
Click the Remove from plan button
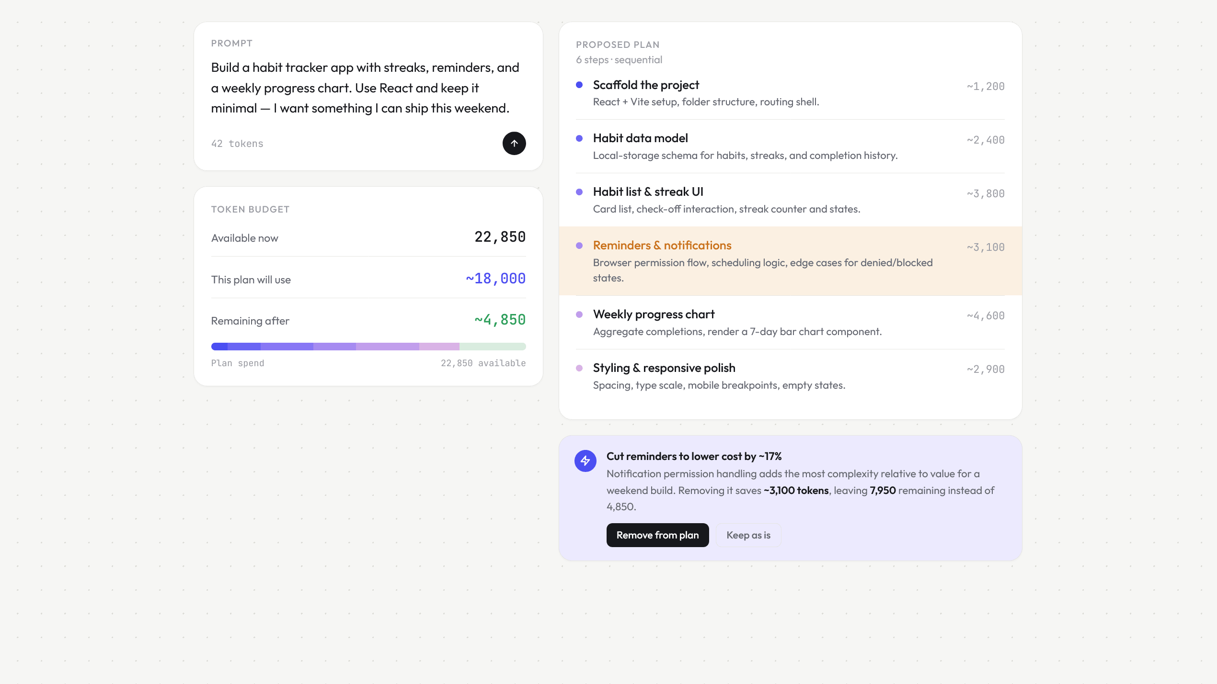(657, 535)
